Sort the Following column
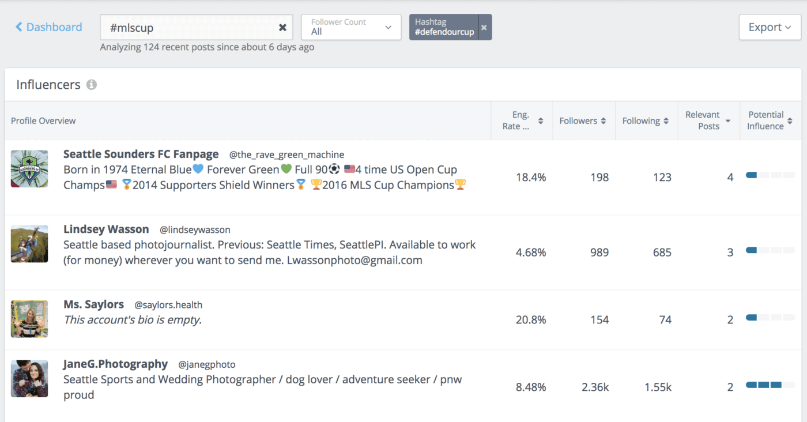The image size is (807, 422). coord(666,120)
